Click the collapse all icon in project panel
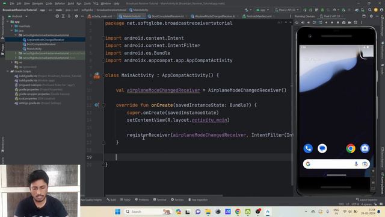Image resolution: width=385 pixels, height=217 pixels. [69, 16]
